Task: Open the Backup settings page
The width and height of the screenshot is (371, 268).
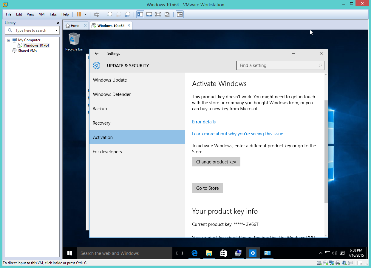Action: pos(137,109)
